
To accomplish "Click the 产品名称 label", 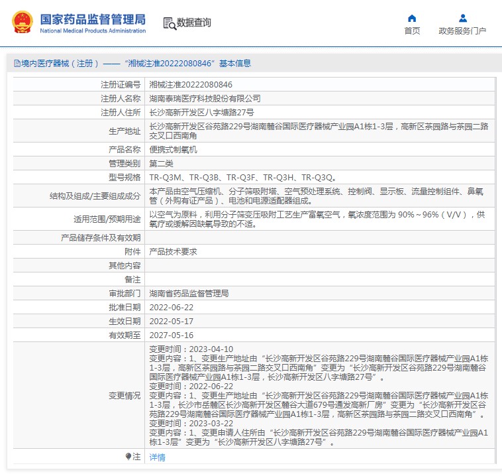I will tap(125, 150).
